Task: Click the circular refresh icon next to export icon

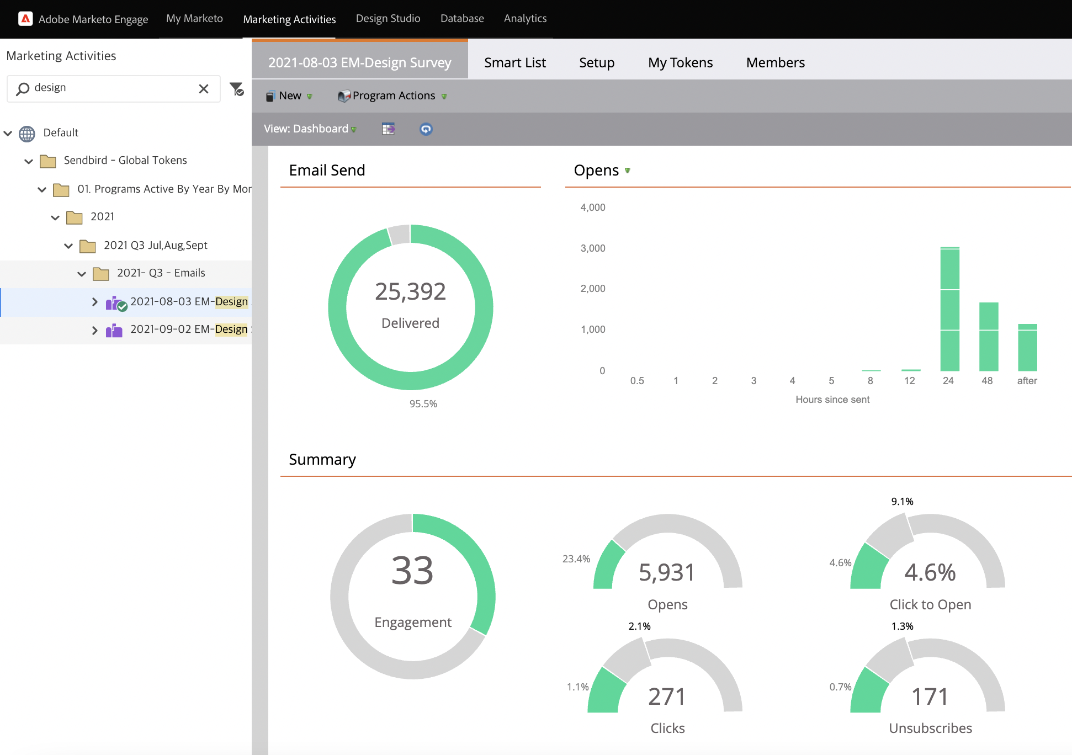Action: 426,129
